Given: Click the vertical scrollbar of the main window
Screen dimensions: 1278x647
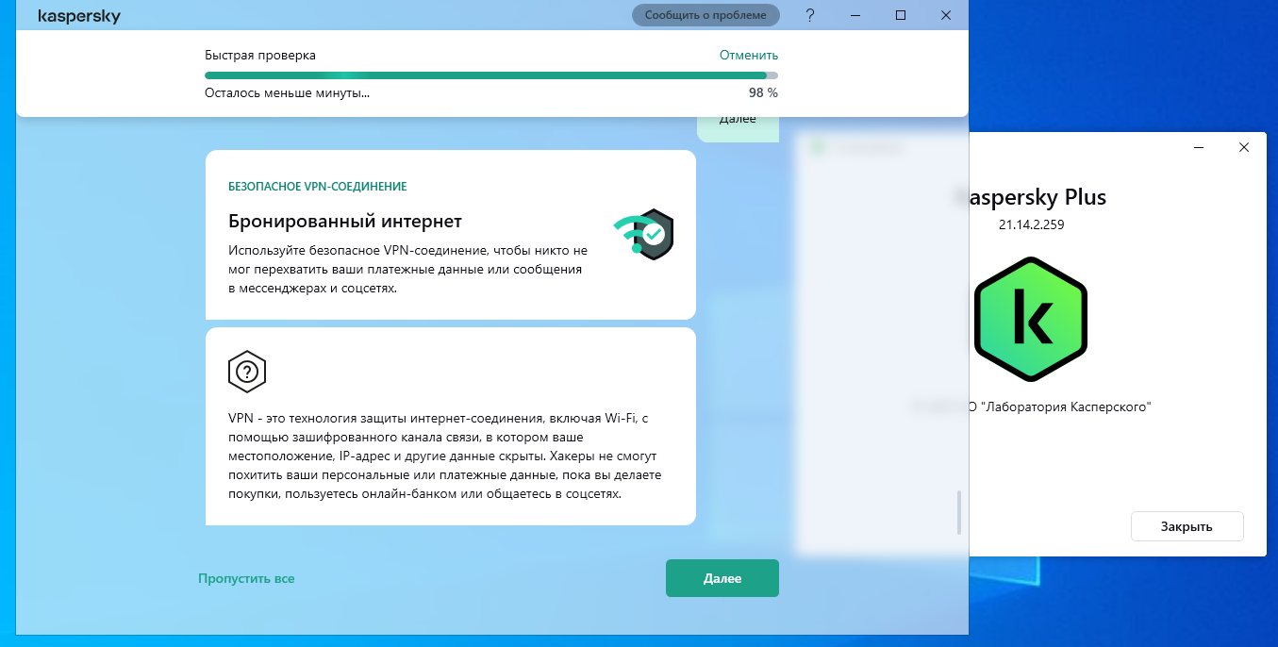Looking at the screenshot, I should point(959,512).
